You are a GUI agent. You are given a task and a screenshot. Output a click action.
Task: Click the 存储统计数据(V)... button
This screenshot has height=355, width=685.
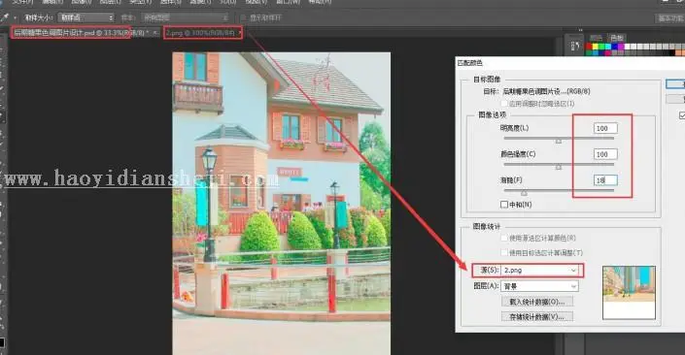pyautogui.click(x=537, y=316)
